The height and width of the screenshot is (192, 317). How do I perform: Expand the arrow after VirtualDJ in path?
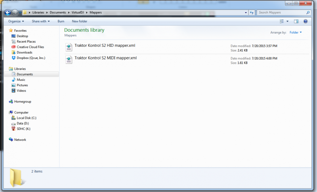click(87, 13)
